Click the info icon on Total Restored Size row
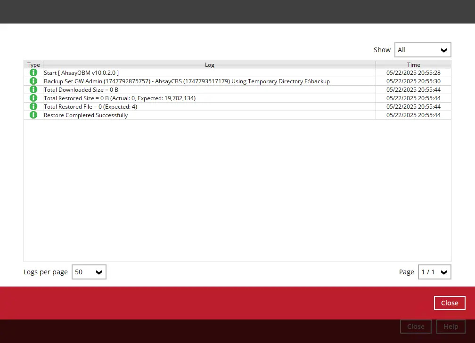 pos(33,98)
